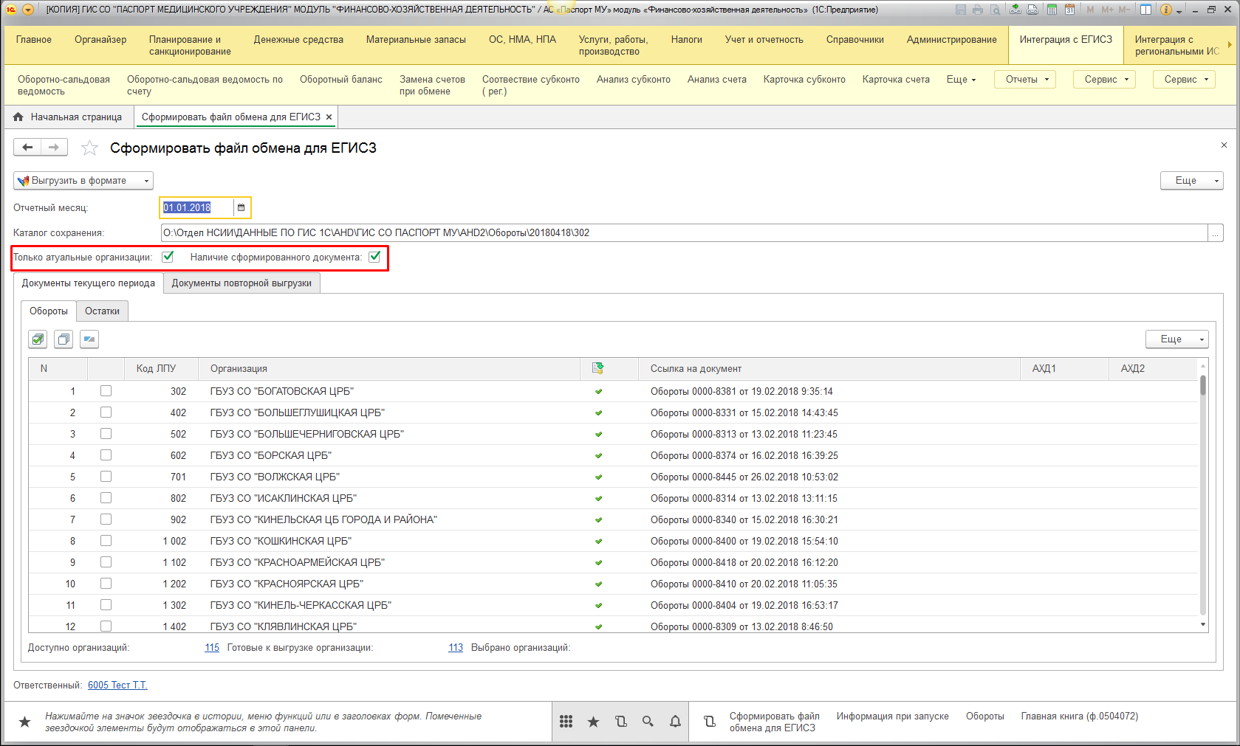Open the calendar picker for Отчетный месяц
The image size is (1240, 746).
click(x=241, y=208)
